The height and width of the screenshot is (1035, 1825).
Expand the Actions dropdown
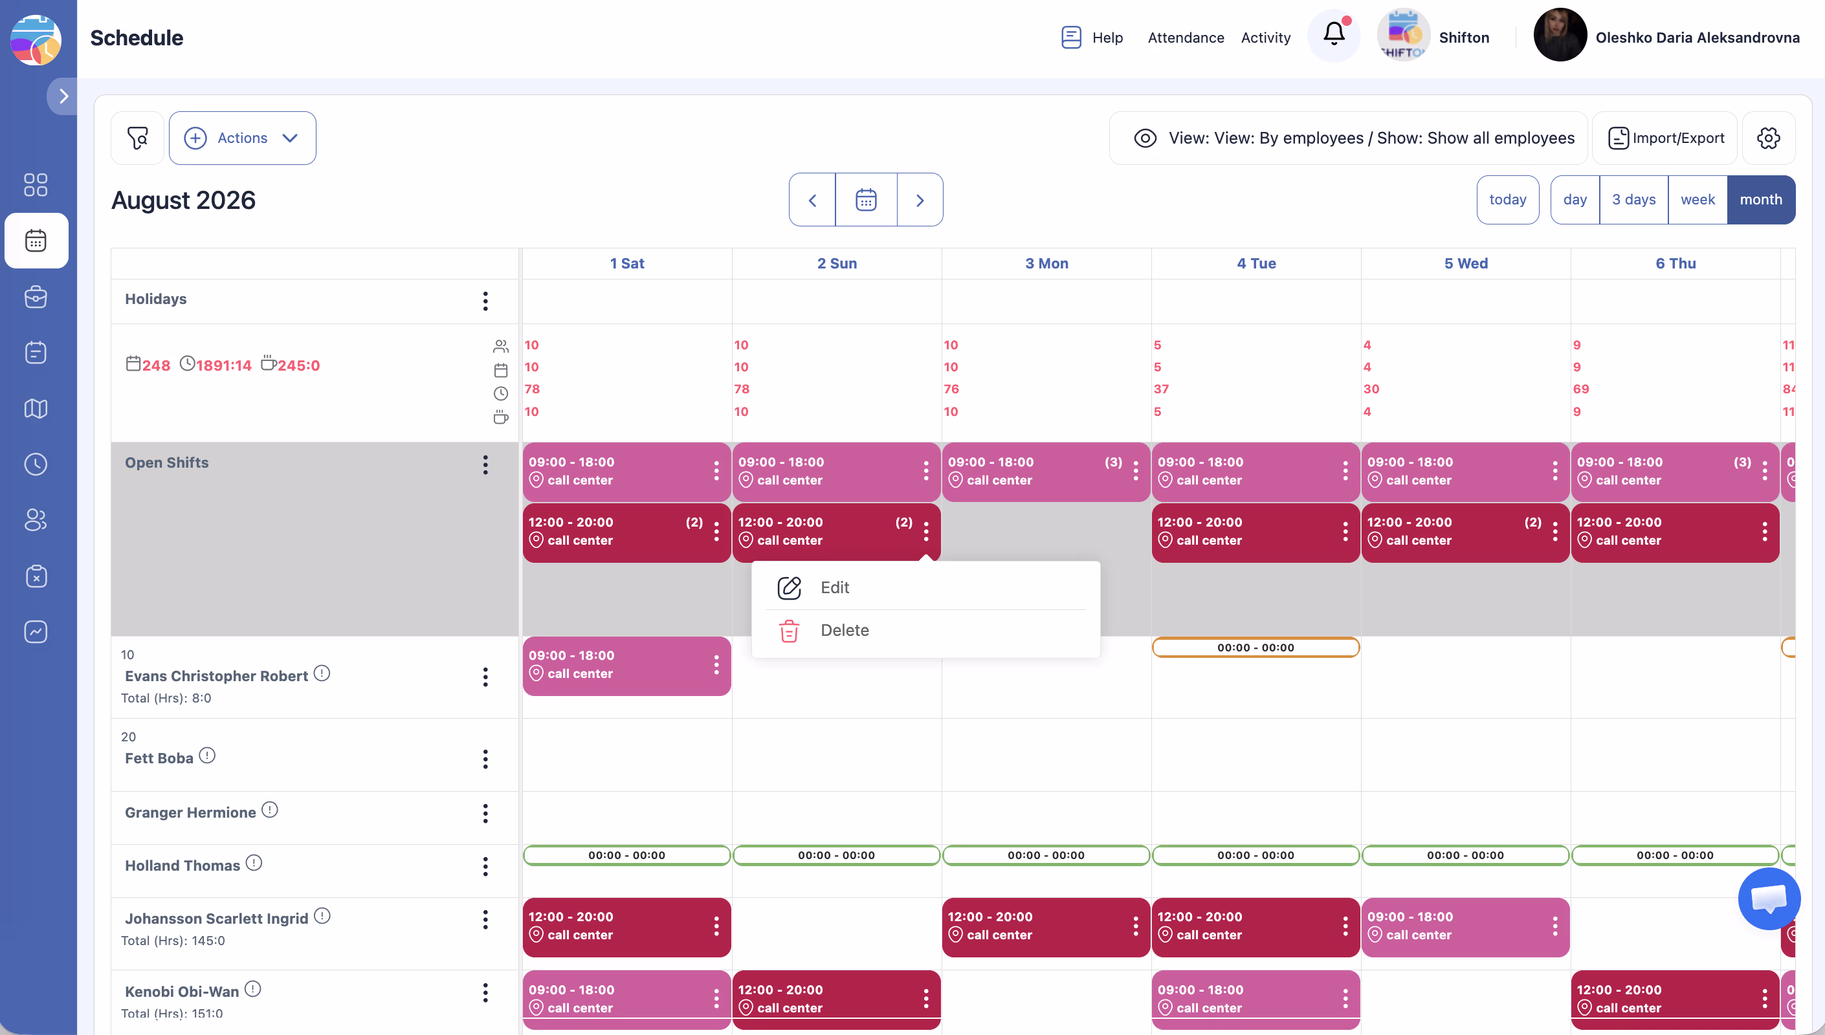click(x=243, y=138)
